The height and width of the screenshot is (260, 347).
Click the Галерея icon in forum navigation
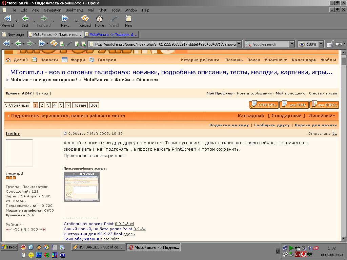(92, 60)
